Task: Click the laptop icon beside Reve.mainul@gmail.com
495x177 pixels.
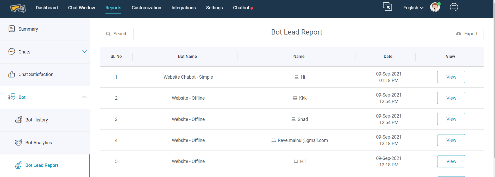Action: pyautogui.click(x=274, y=140)
